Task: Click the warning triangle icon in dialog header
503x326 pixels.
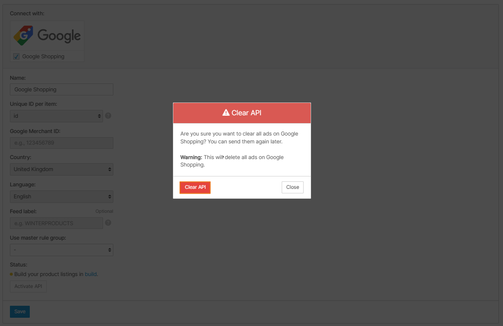Action: click(x=226, y=112)
